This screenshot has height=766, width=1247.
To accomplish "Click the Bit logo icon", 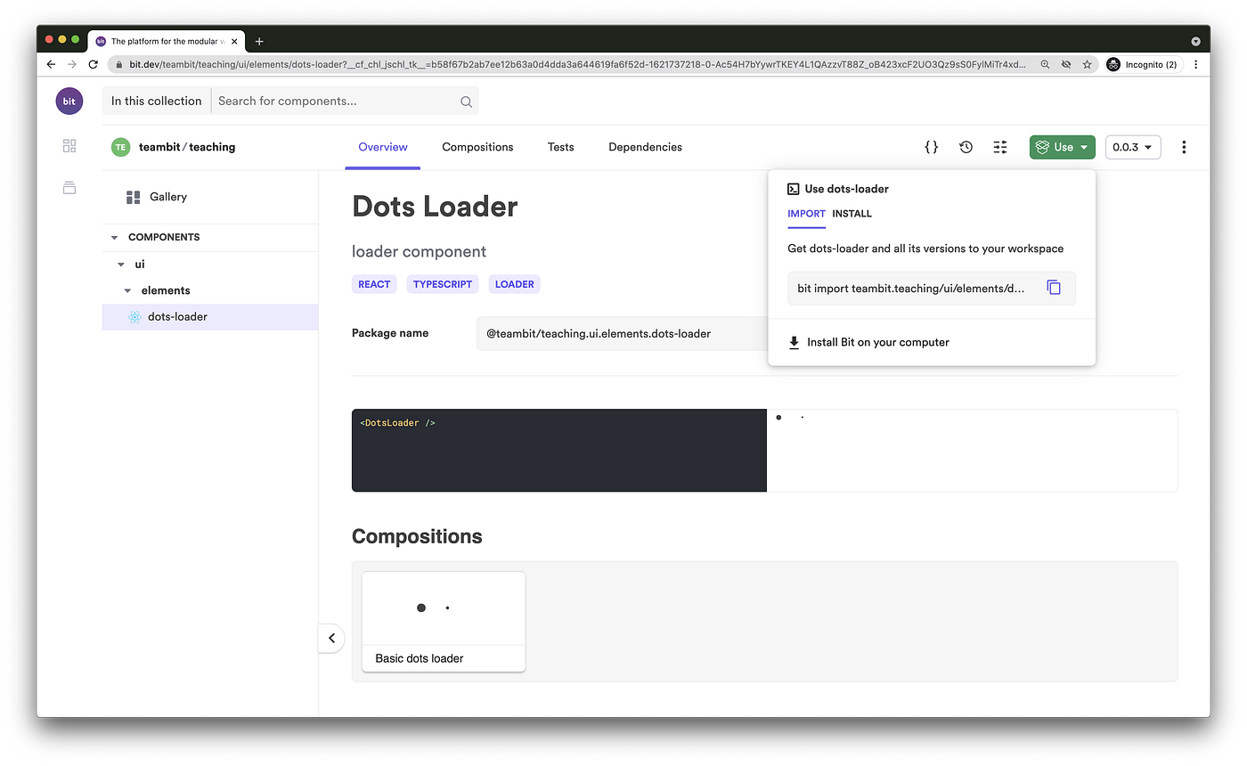I will point(69,101).
